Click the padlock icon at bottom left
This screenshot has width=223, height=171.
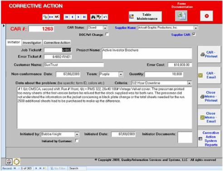(x=9, y=162)
